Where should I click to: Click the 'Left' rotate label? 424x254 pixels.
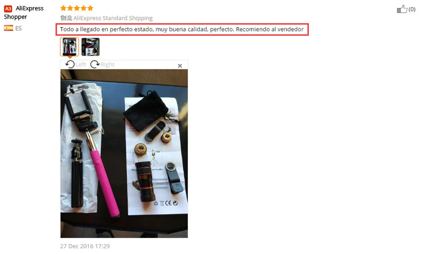[x=81, y=65]
